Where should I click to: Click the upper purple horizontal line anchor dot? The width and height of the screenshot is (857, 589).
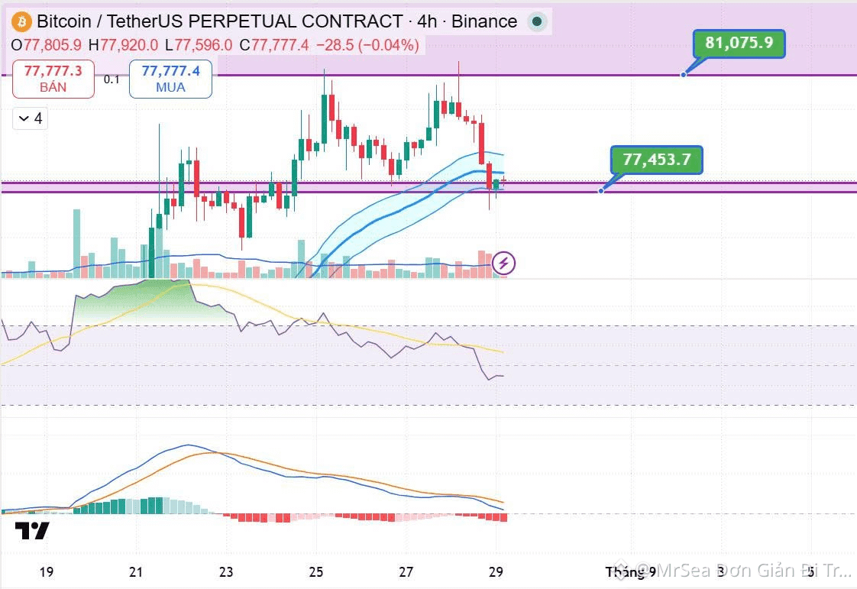point(683,74)
